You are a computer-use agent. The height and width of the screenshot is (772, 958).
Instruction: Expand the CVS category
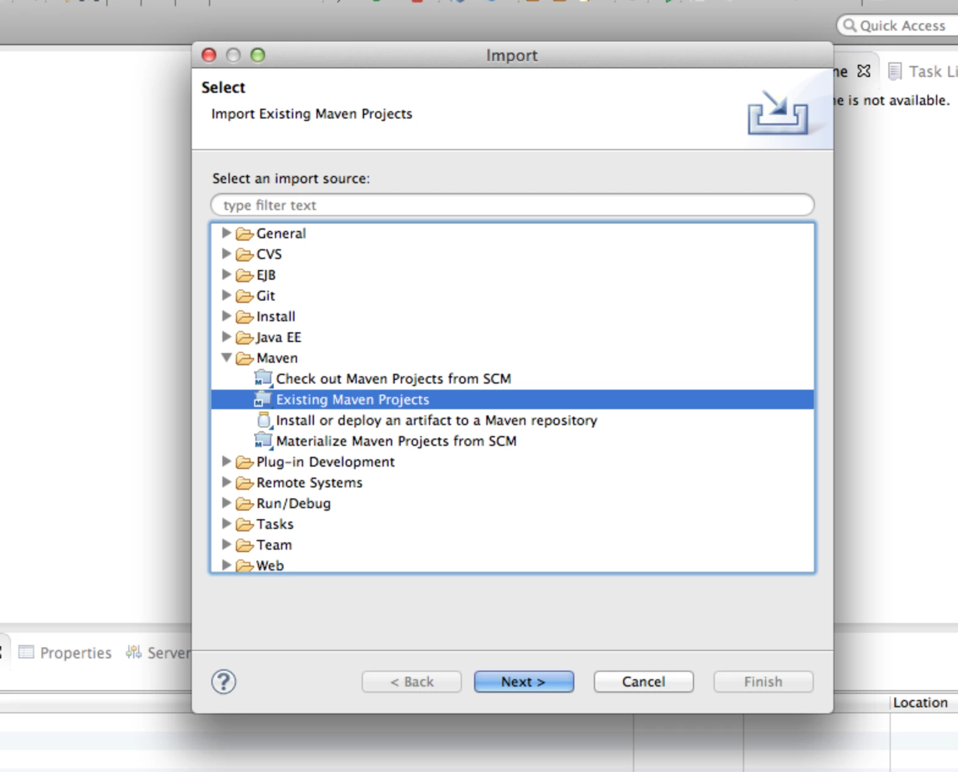coord(226,253)
